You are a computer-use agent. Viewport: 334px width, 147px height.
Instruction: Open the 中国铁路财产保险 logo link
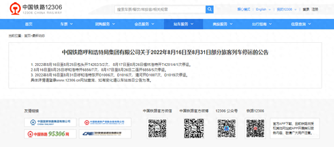click(x=105, y=122)
